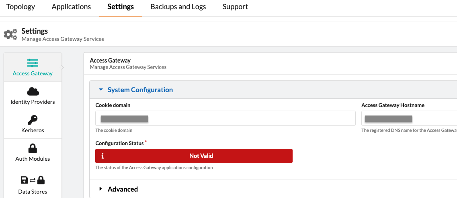Viewport: 457px width, 198px height.
Task: Click the Data Stores disk-lock icon
Action: click(x=33, y=180)
